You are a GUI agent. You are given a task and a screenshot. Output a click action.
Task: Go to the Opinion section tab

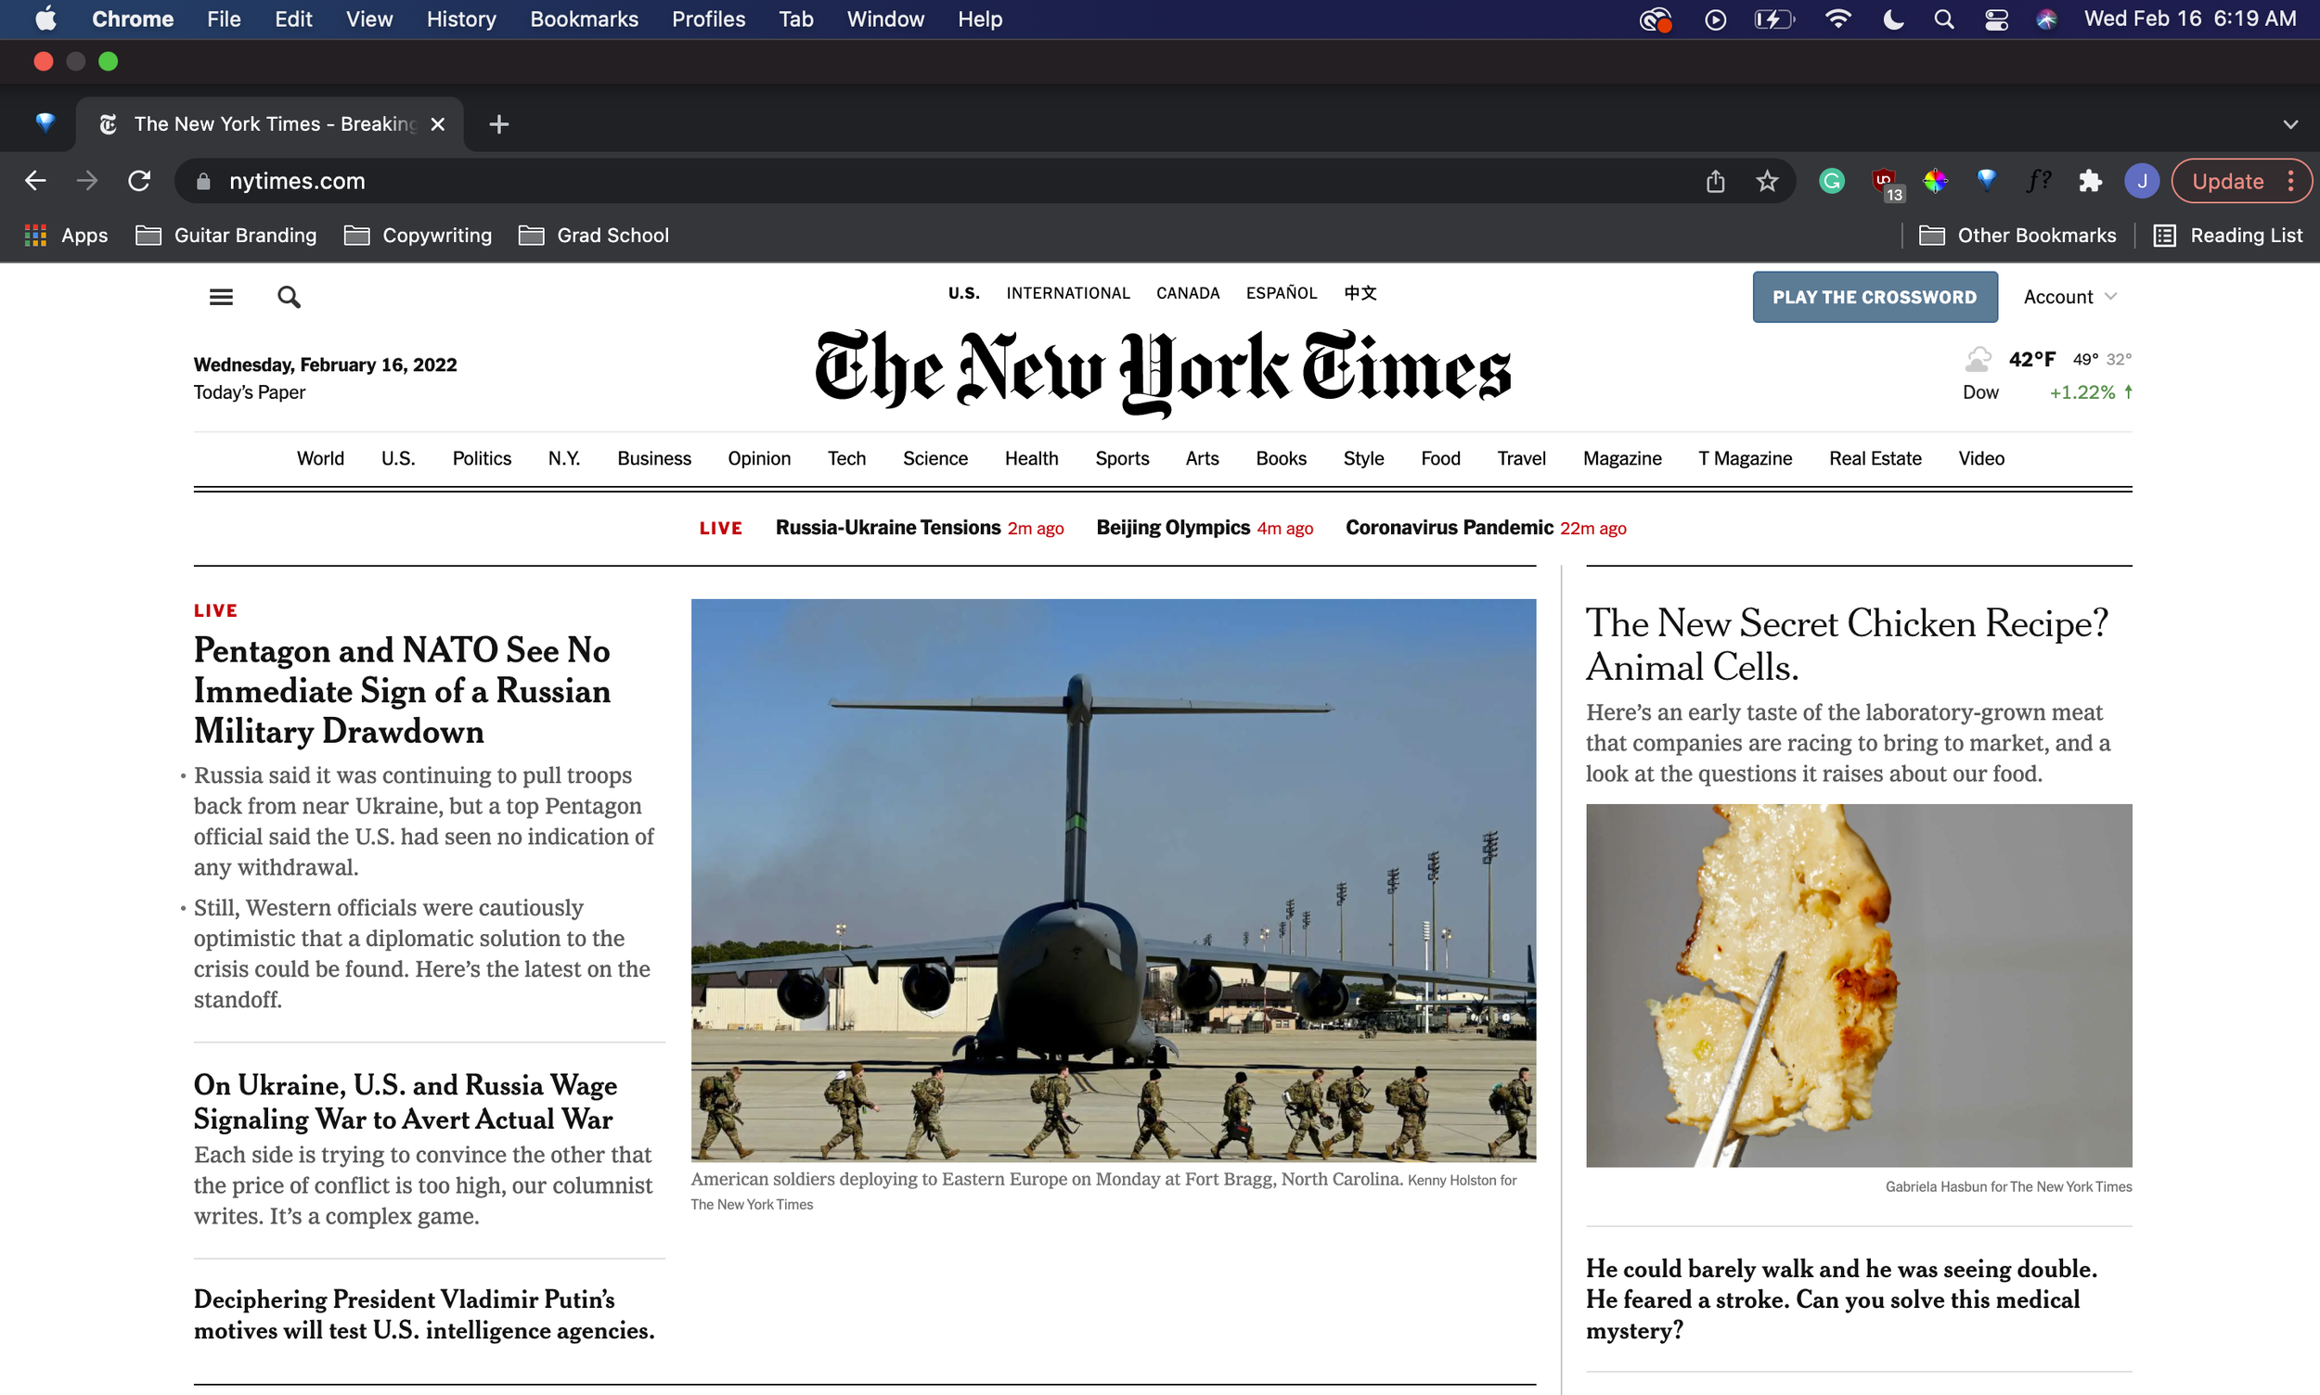tap(758, 459)
